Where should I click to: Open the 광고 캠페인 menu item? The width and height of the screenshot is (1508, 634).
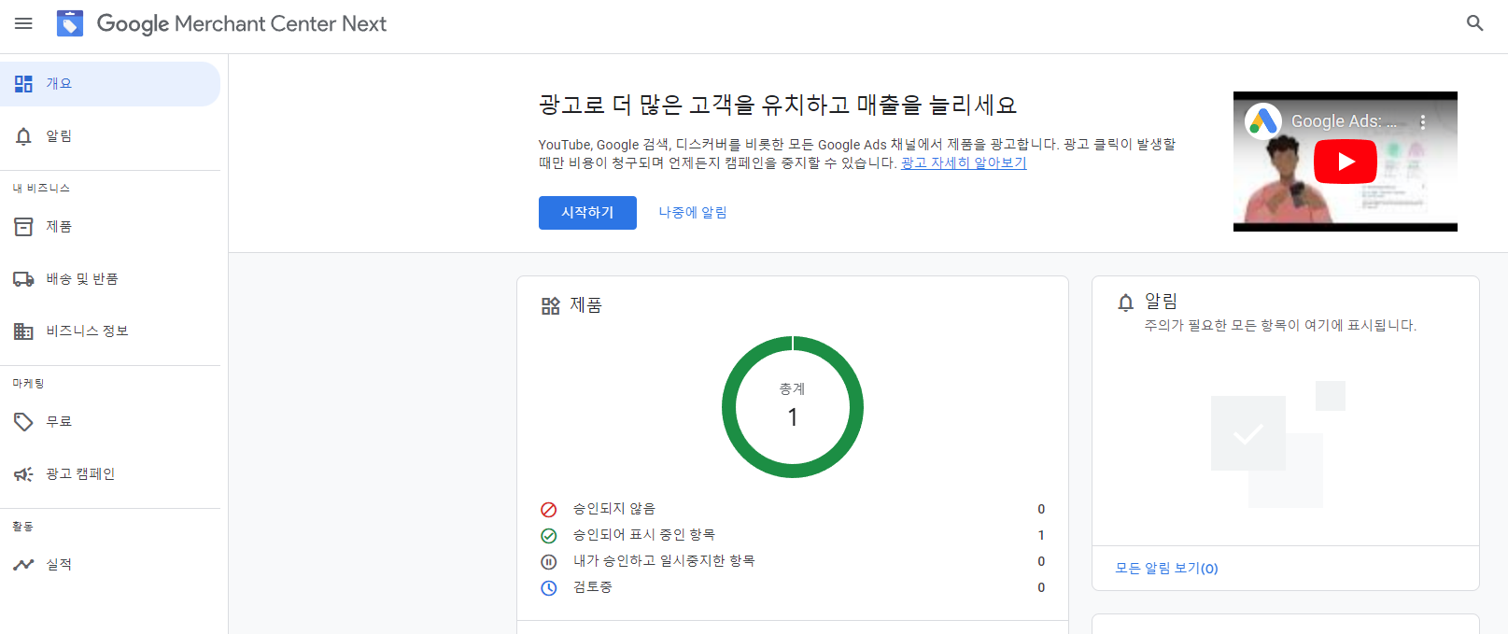pos(110,474)
